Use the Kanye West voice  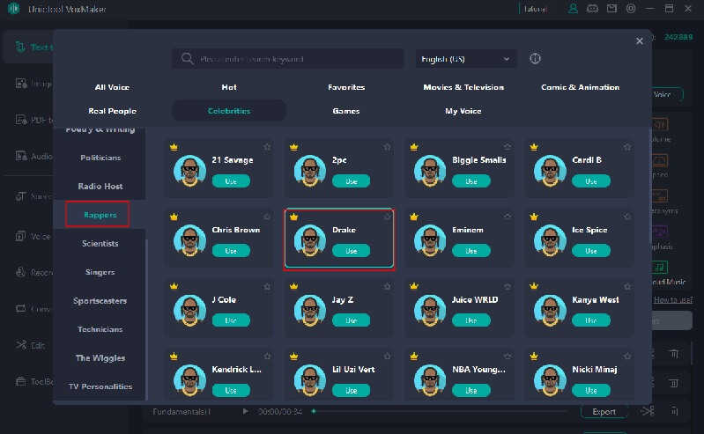point(590,320)
